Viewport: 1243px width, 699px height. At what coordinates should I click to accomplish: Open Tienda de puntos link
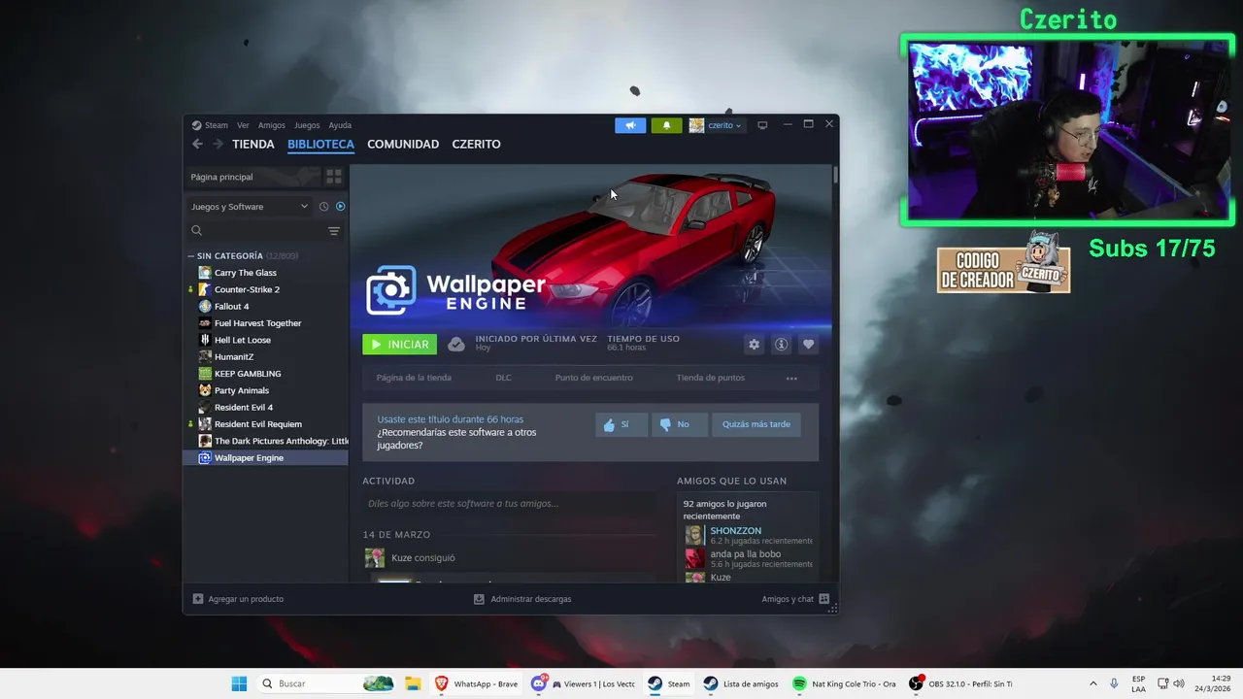click(711, 378)
